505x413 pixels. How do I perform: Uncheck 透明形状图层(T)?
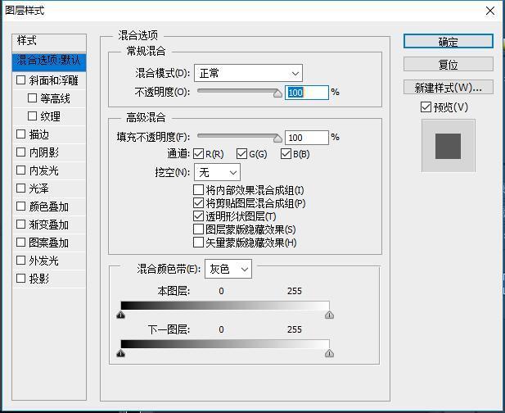coord(198,216)
